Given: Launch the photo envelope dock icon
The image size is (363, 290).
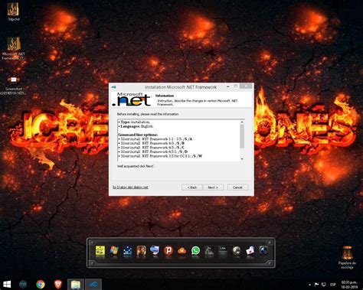Looking at the screenshot, I should [250, 251].
